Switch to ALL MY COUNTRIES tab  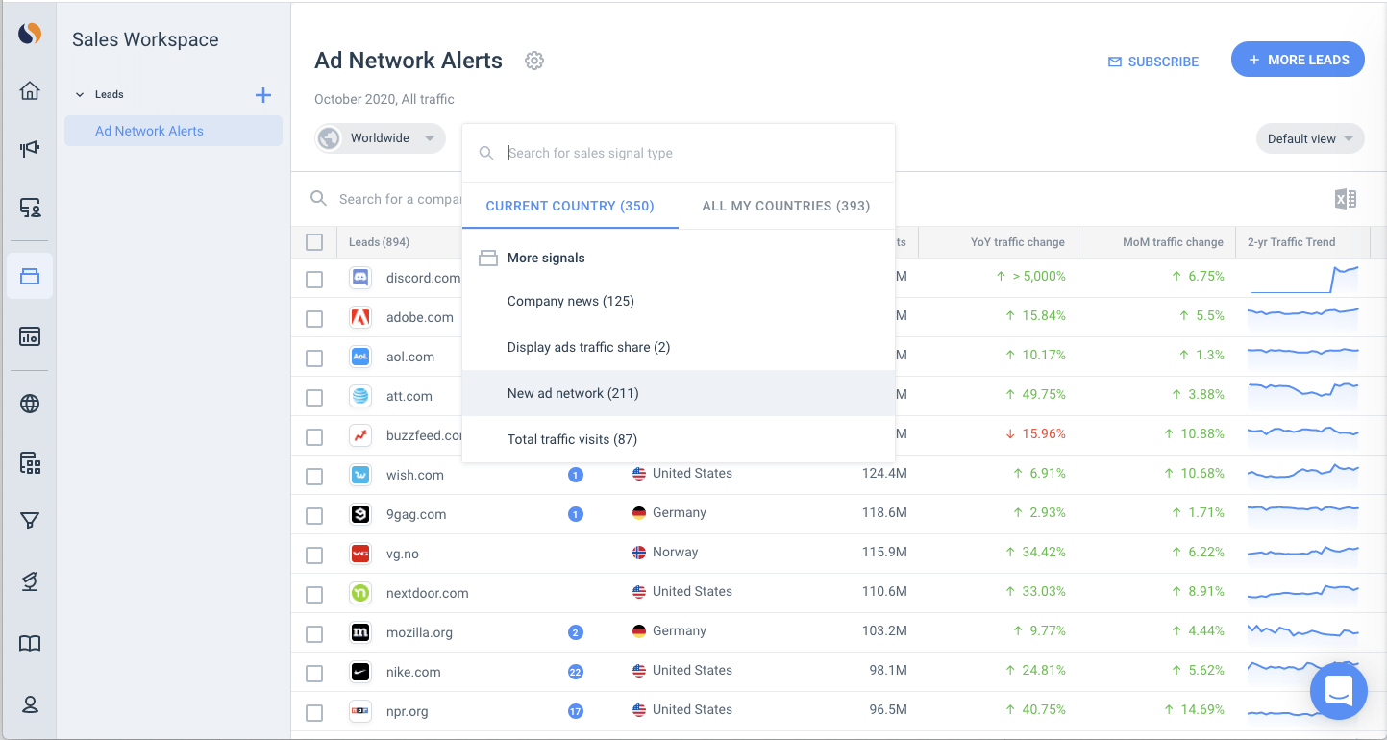(785, 206)
